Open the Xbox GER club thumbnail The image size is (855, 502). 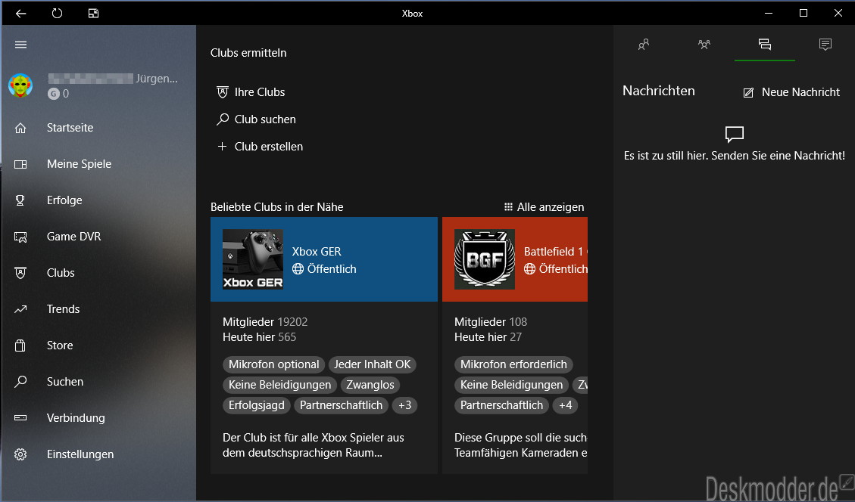point(253,259)
